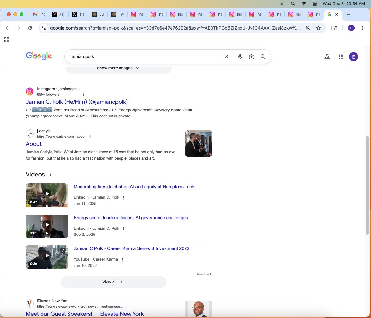Click the Elevate New York site favicon
This screenshot has width=371, height=318.
[29, 303]
